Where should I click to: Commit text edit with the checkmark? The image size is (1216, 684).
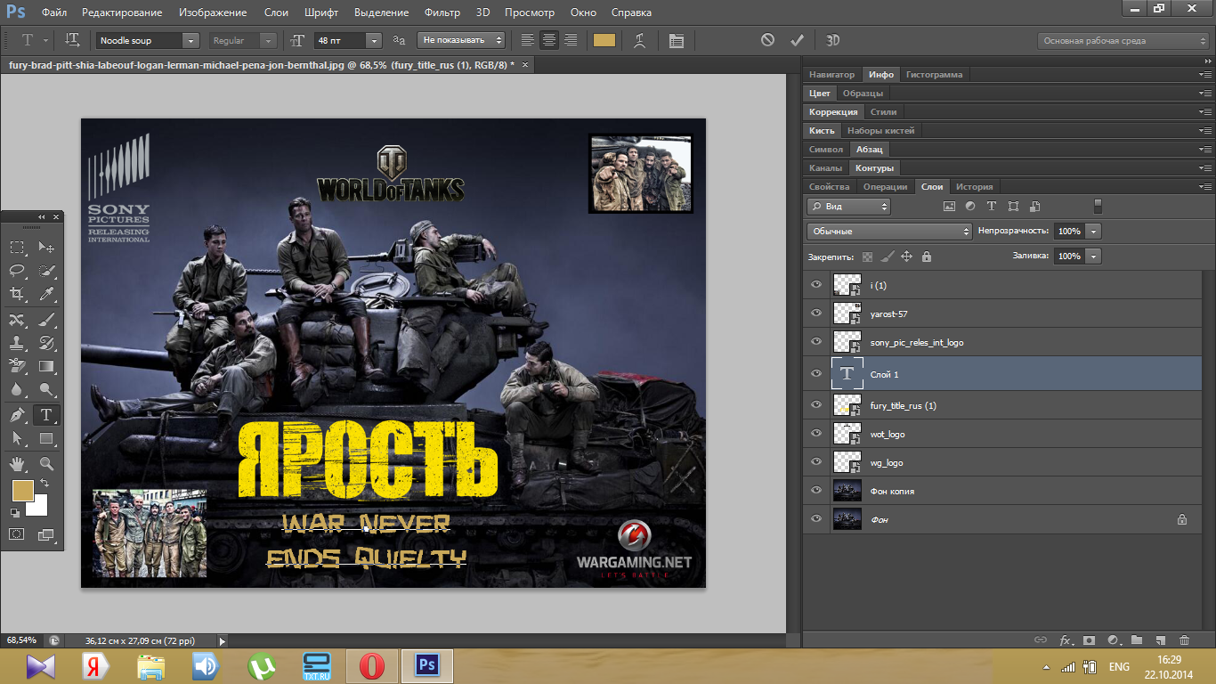[797, 40]
